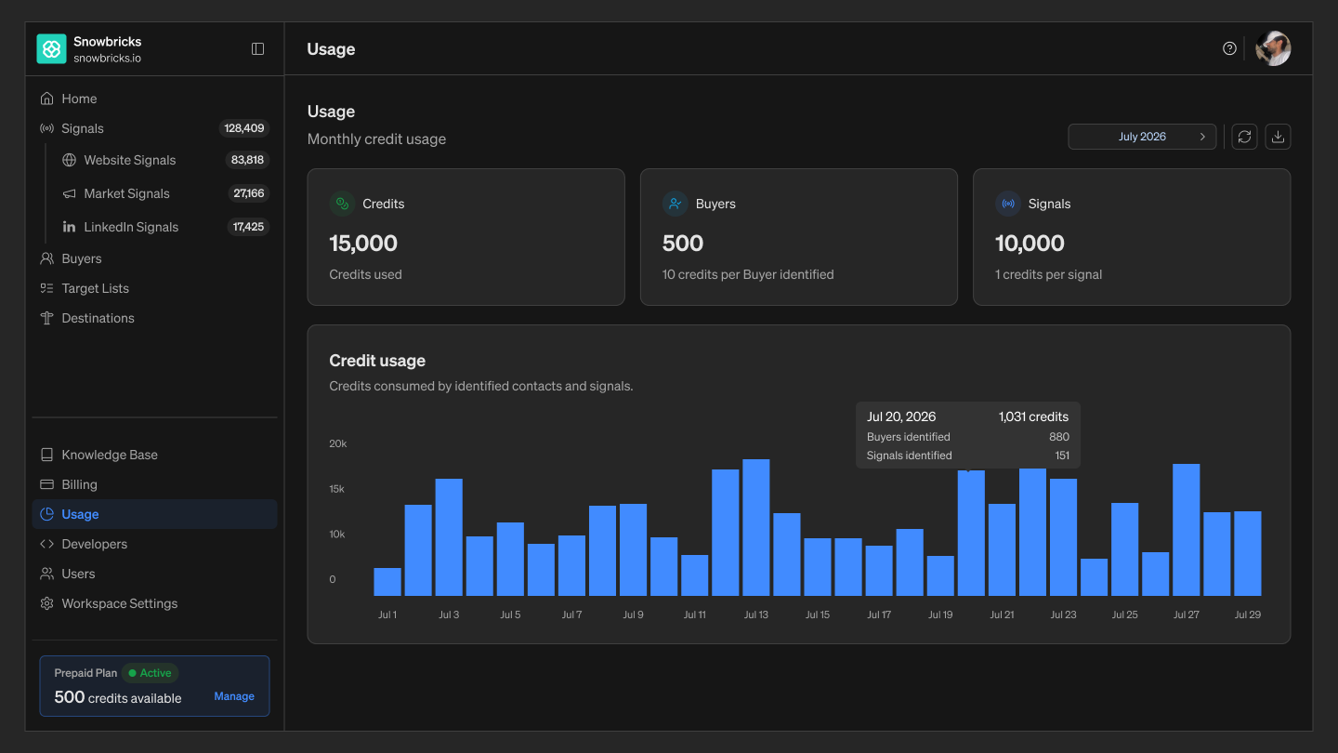
Task: Click the refresh usage icon button
Action: [1244, 137]
